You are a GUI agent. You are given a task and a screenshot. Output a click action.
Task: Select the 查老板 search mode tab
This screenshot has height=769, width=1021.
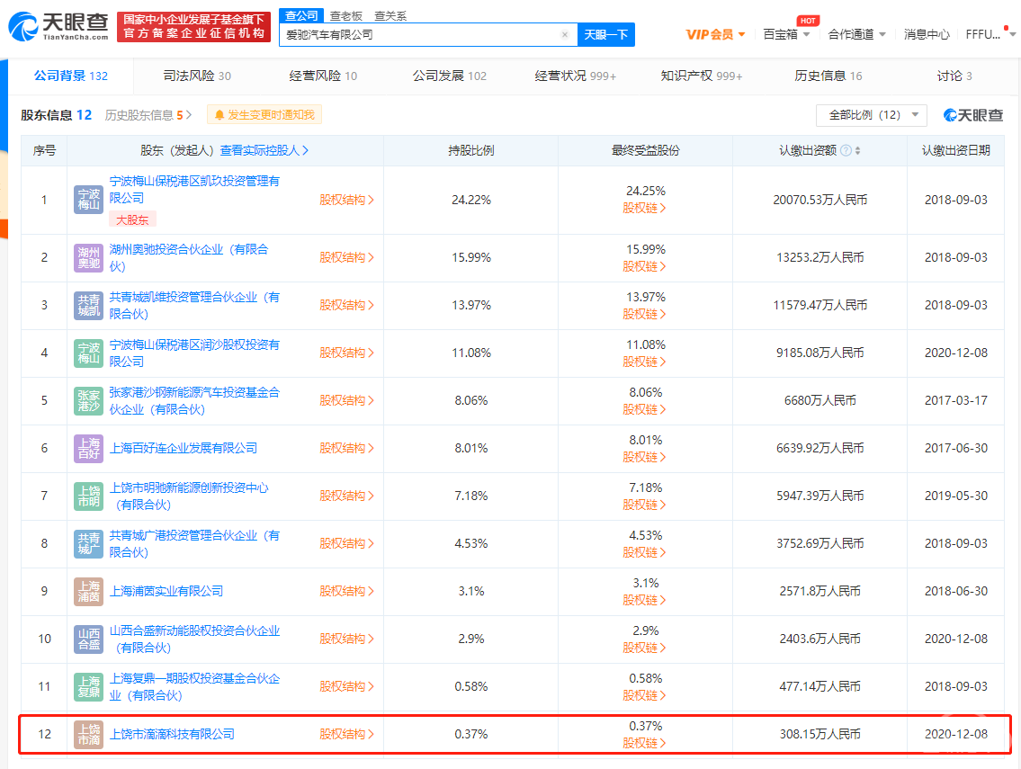coord(345,15)
